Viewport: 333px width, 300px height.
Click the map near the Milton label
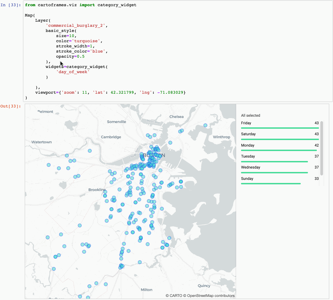147,289
